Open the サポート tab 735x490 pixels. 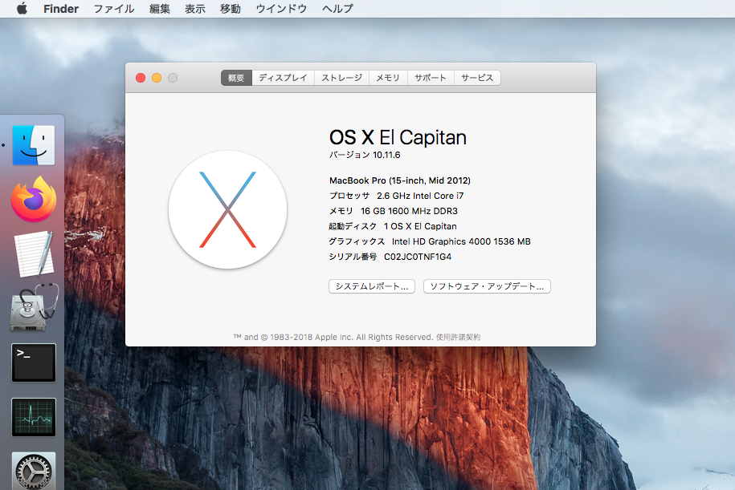(x=431, y=78)
